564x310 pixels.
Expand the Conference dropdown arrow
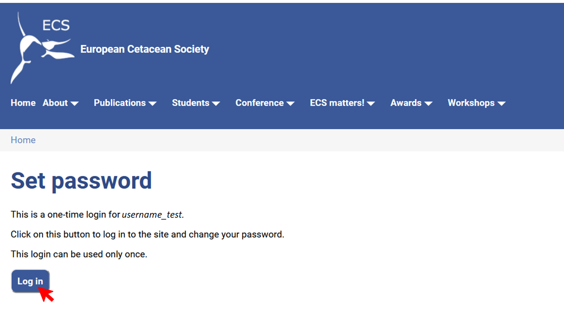(290, 104)
